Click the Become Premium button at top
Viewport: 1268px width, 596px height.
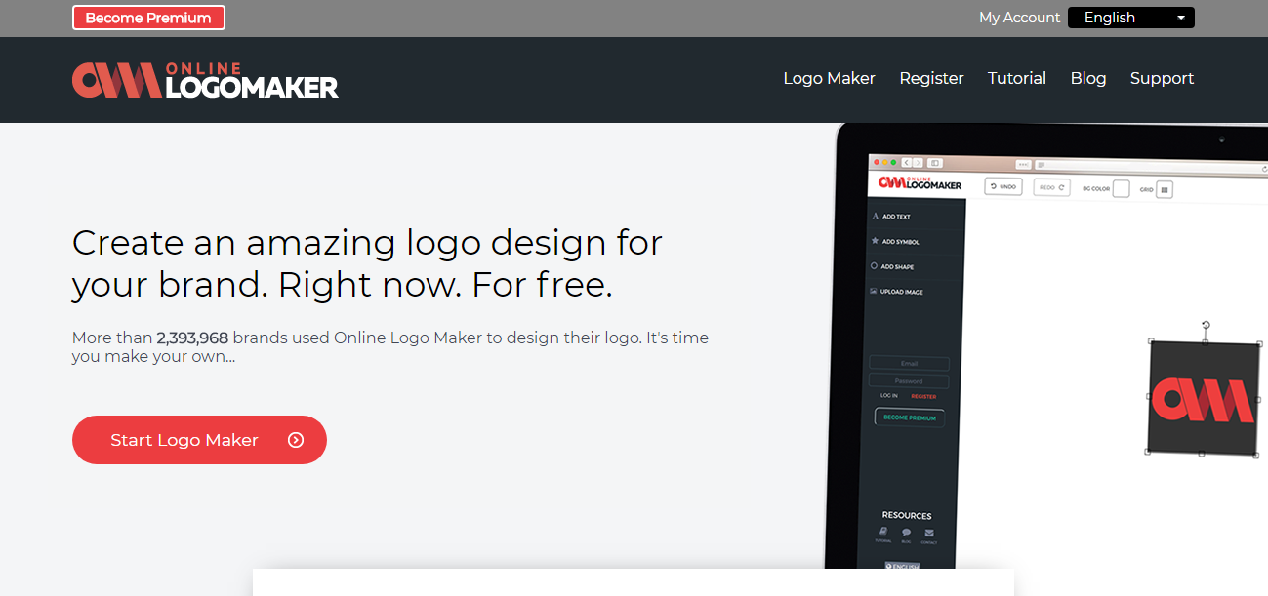click(148, 18)
